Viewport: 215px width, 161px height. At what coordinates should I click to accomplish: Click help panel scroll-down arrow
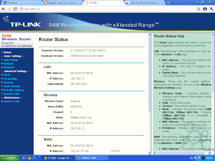click(x=213, y=149)
